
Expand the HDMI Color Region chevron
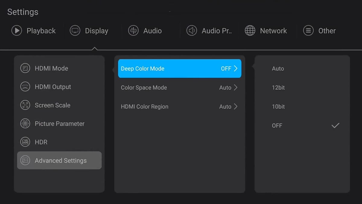point(236,107)
